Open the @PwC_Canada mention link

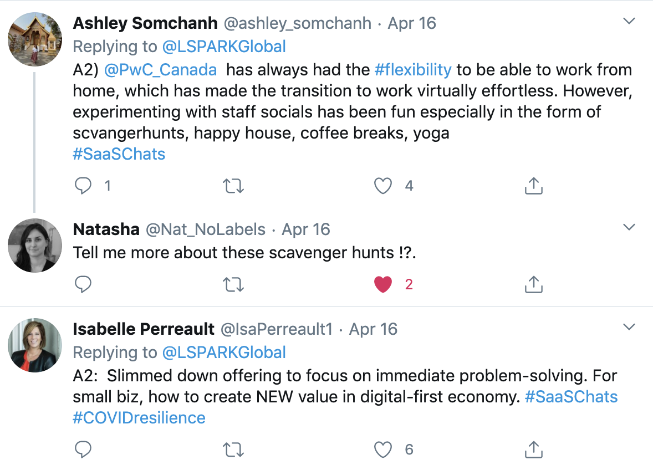[160, 70]
